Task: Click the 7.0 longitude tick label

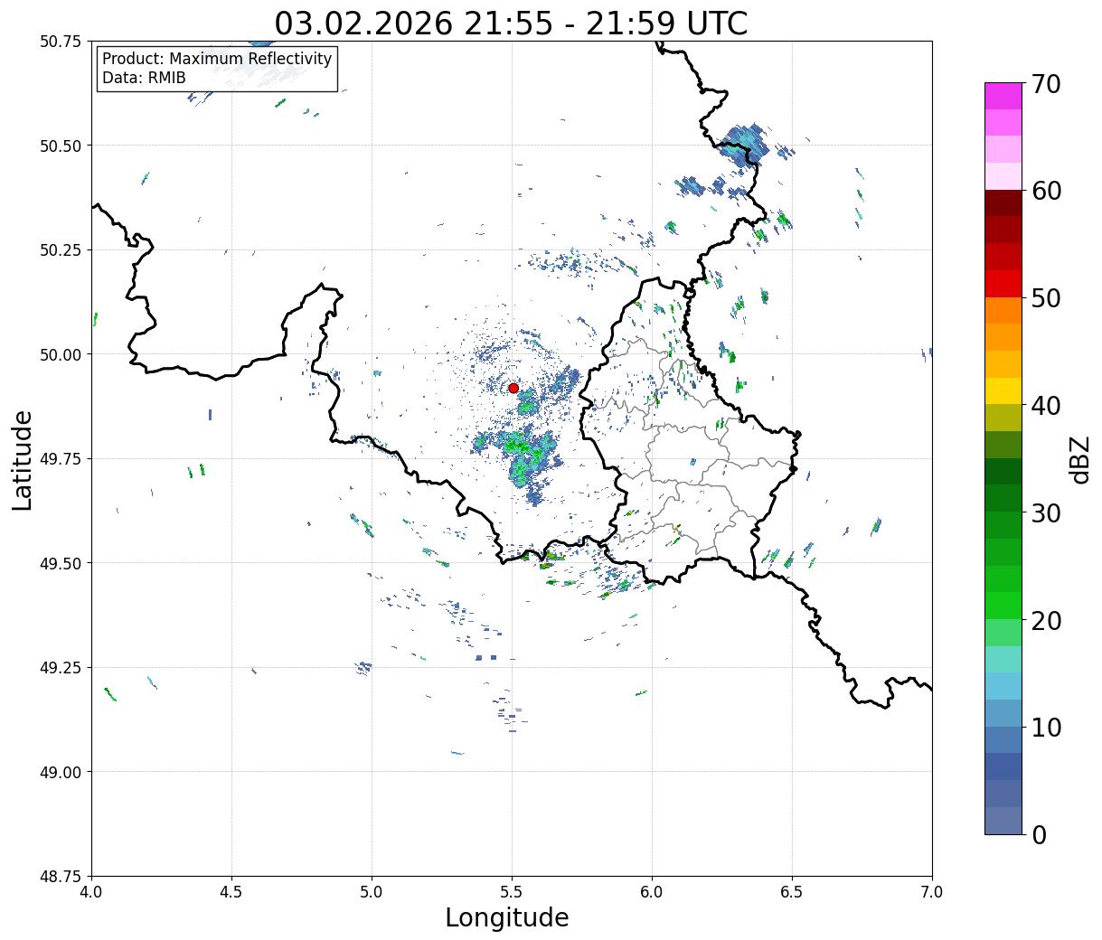Action: pyautogui.click(x=932, y=892)
